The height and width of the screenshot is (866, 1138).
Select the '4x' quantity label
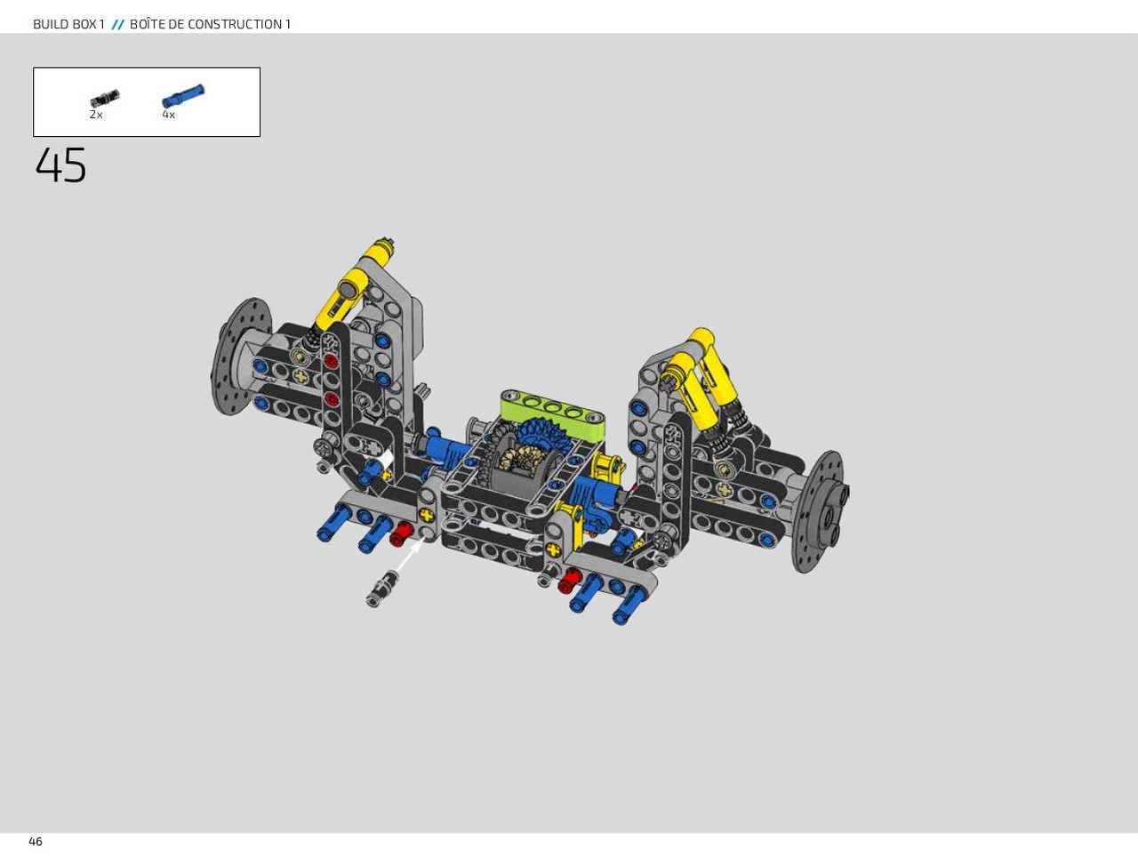pyautogui.click(x=168, y=115)
